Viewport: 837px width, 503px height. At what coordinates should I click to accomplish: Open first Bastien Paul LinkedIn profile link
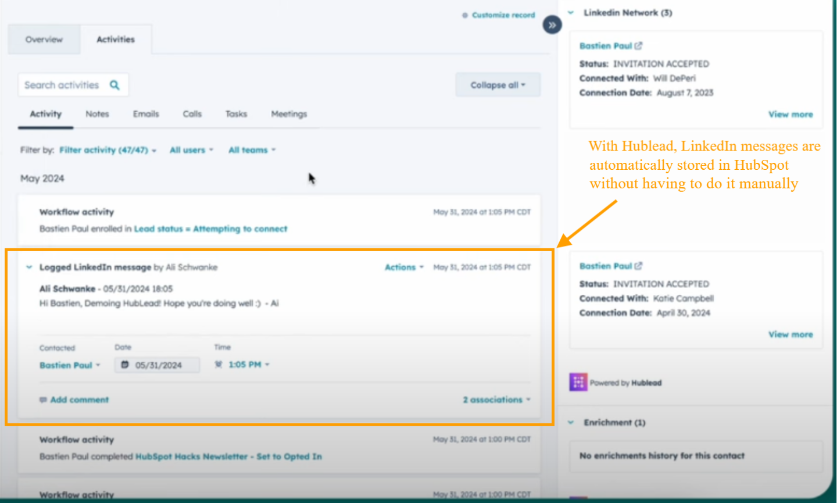point(606,46)
